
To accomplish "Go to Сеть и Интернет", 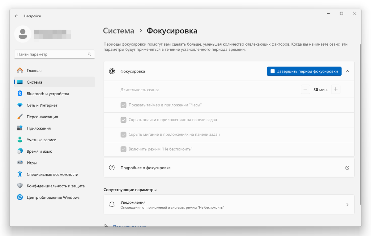I will pos(54,105).
